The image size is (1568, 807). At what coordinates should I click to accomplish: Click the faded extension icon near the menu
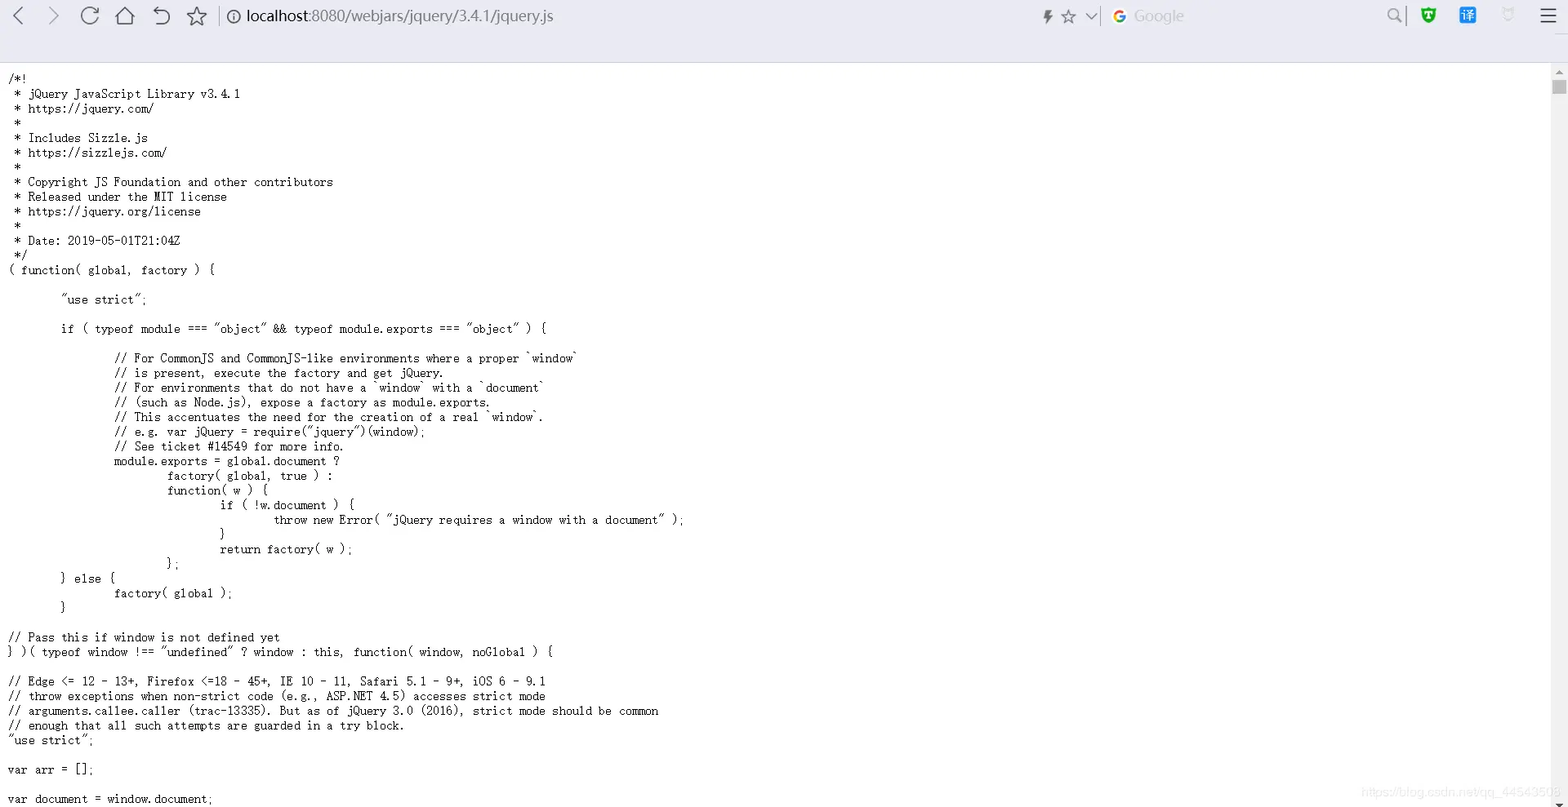point(1508,15)
